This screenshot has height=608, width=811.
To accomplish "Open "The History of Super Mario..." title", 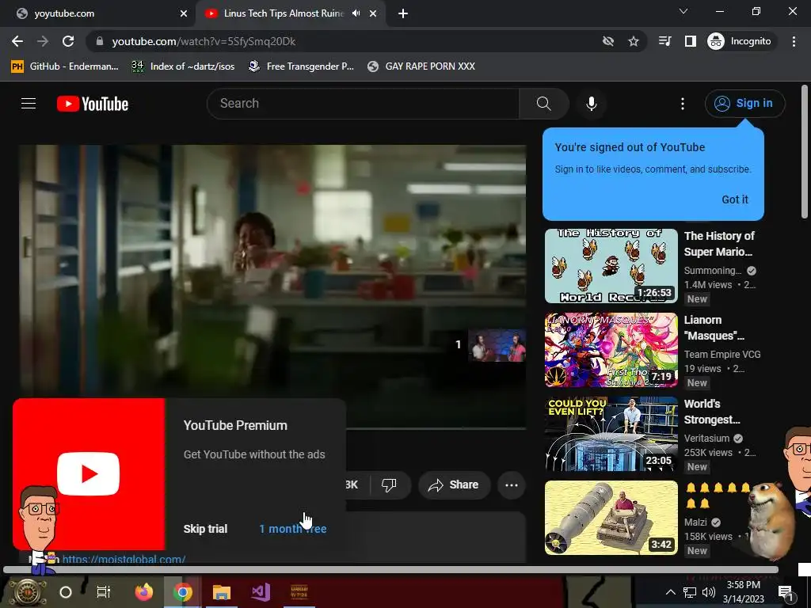I will pyautogui.click(x=719, y=244).
